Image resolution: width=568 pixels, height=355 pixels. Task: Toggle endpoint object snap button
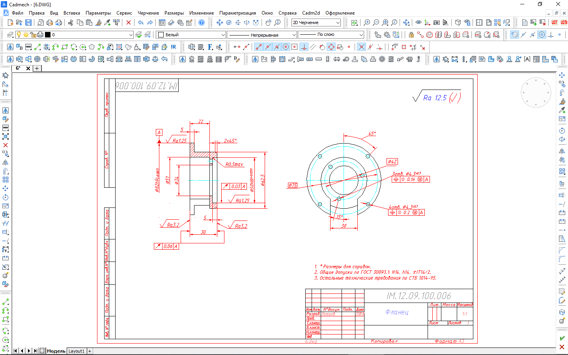click(258, 47)
